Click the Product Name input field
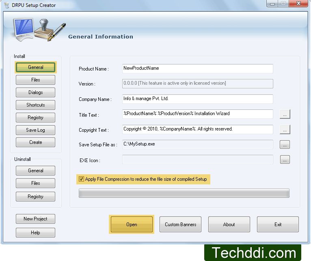 tap(198, 68)
